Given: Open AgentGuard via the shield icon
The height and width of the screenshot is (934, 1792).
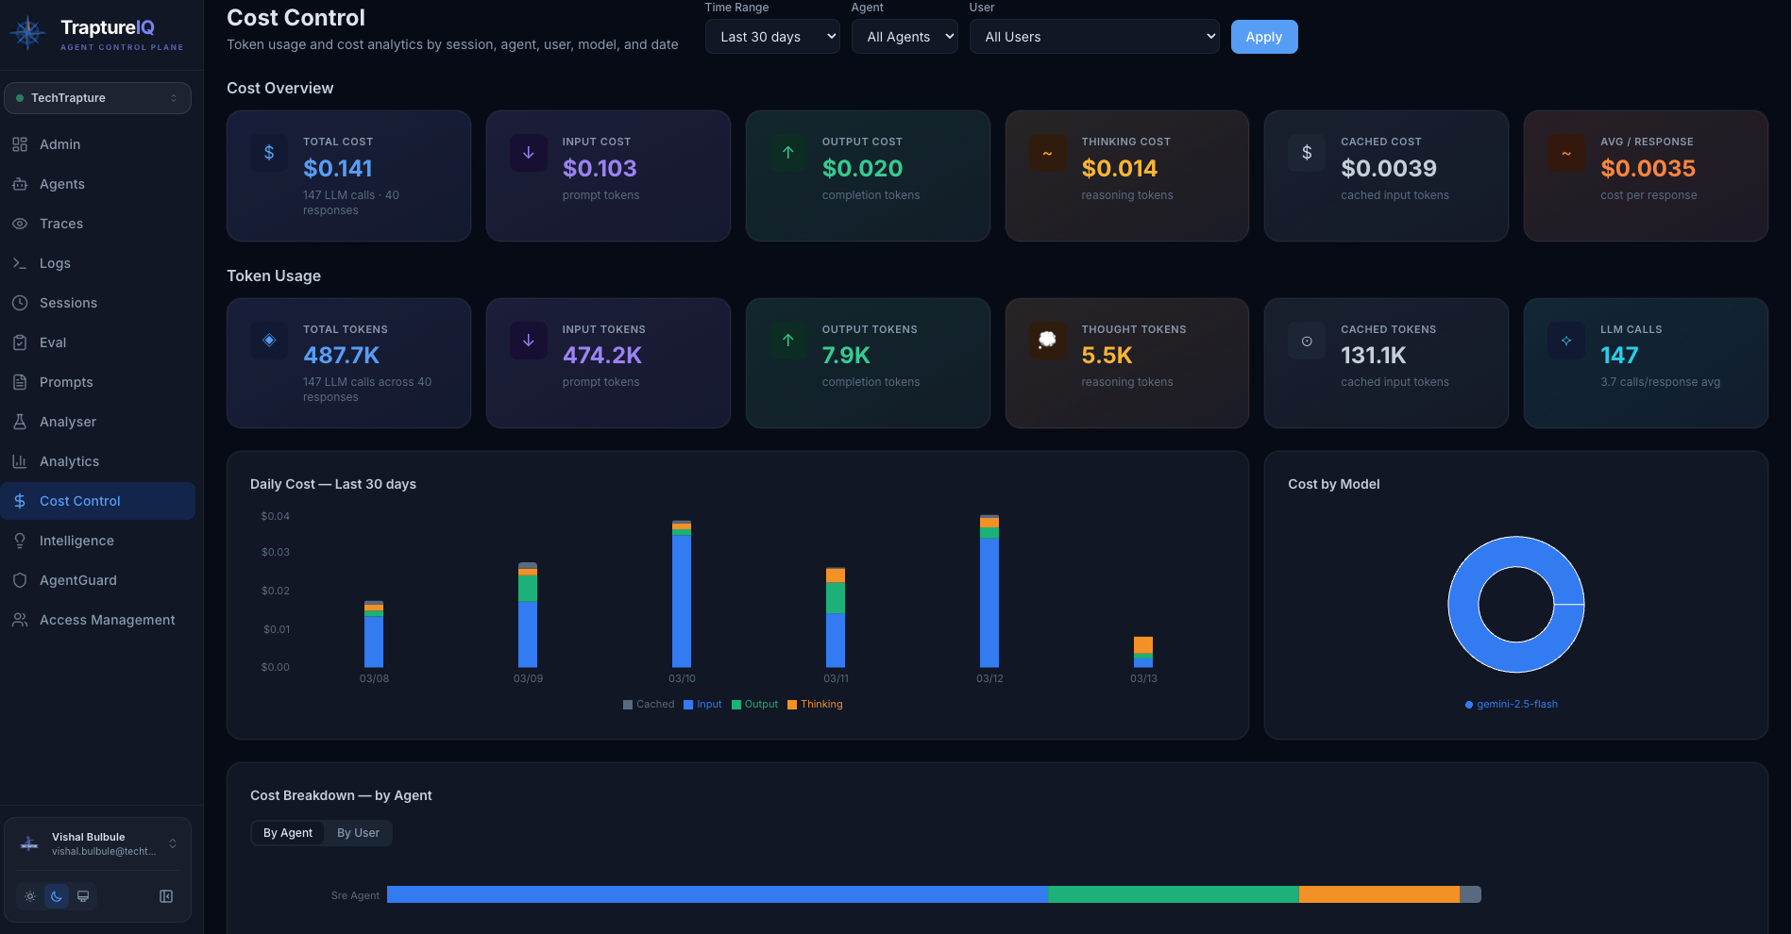Looking at the screenshot, I should point(20,580).
